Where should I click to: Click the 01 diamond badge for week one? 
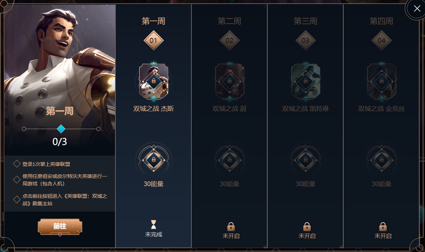153,40
